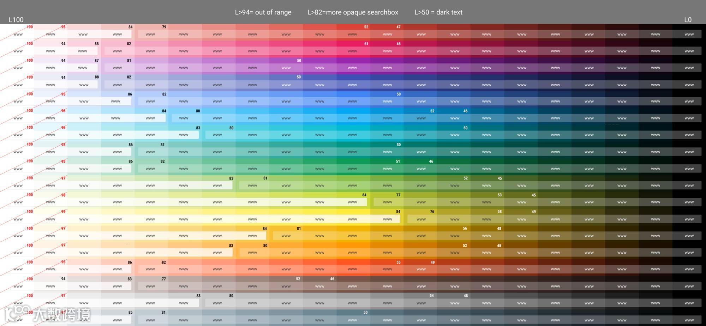The height and width of the screenshot is (326, 706).
Task: Click the '58' label in the yellow row
Action: (x=499, y=211)
